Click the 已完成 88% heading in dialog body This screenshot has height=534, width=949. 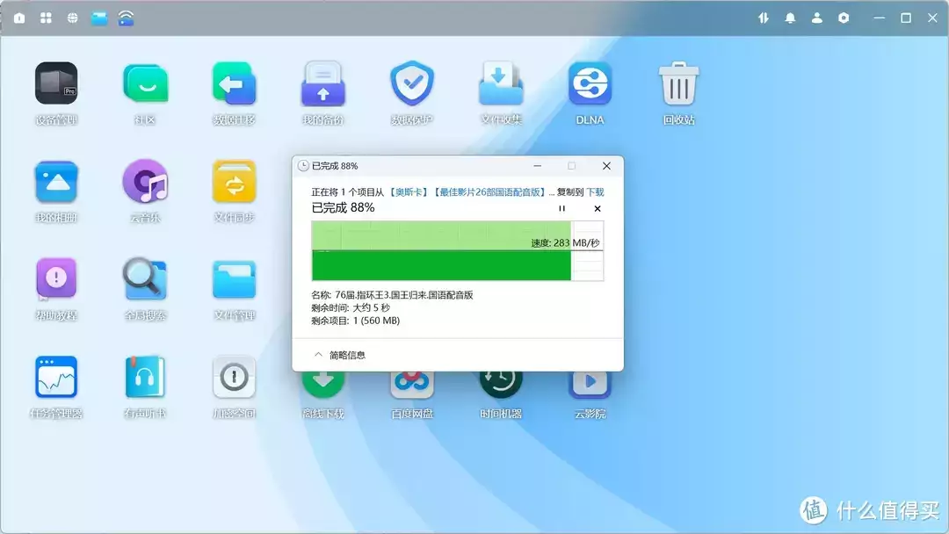[x=343, y=208]
